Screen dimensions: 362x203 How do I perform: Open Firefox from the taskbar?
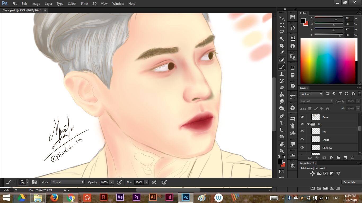(x=54, y=197)
